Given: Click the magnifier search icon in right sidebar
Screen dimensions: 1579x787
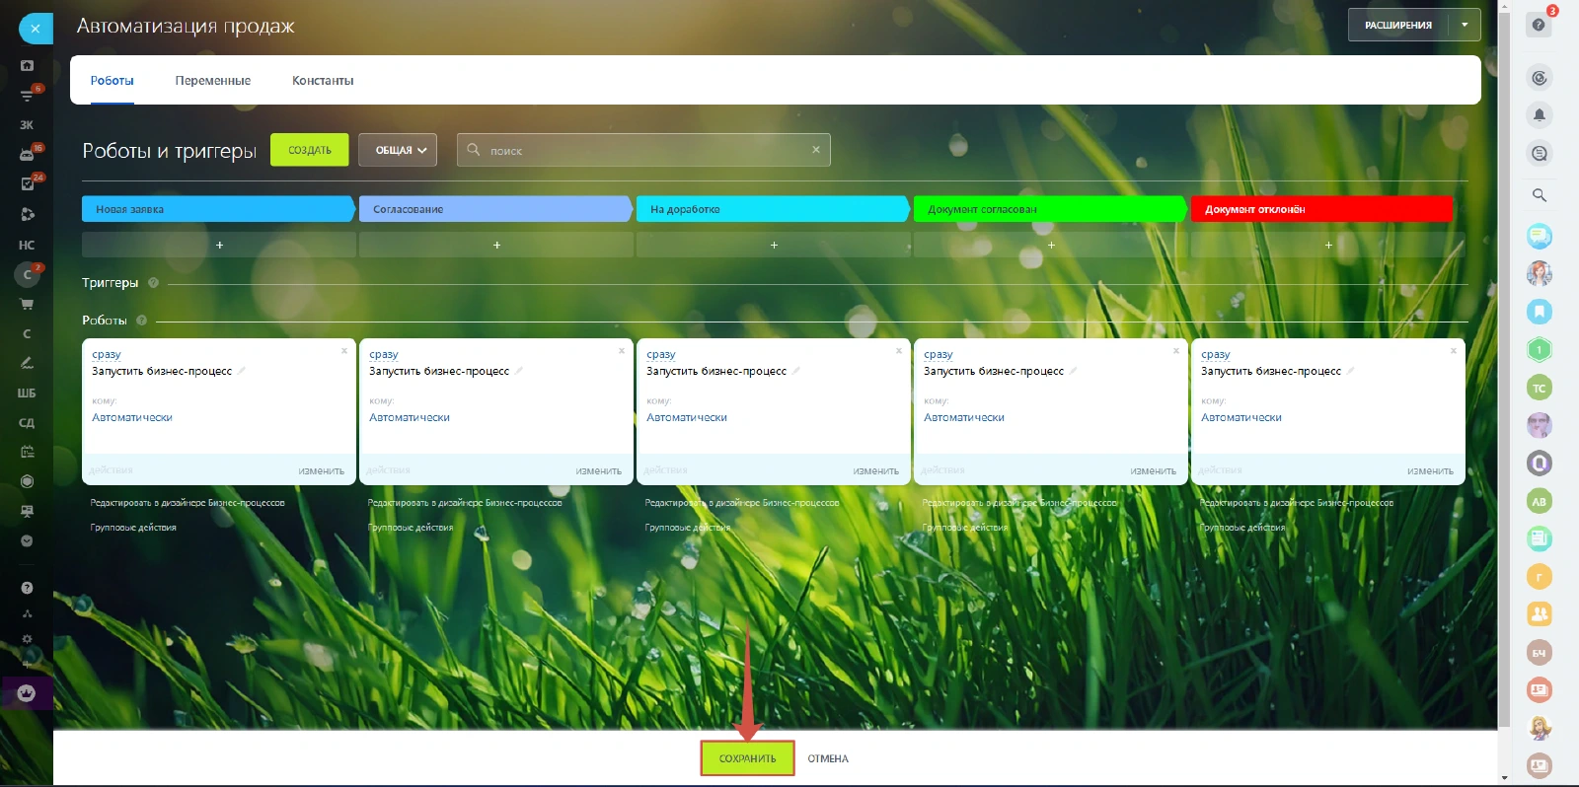Looking at the screenshot, I should pos(1539,195).
